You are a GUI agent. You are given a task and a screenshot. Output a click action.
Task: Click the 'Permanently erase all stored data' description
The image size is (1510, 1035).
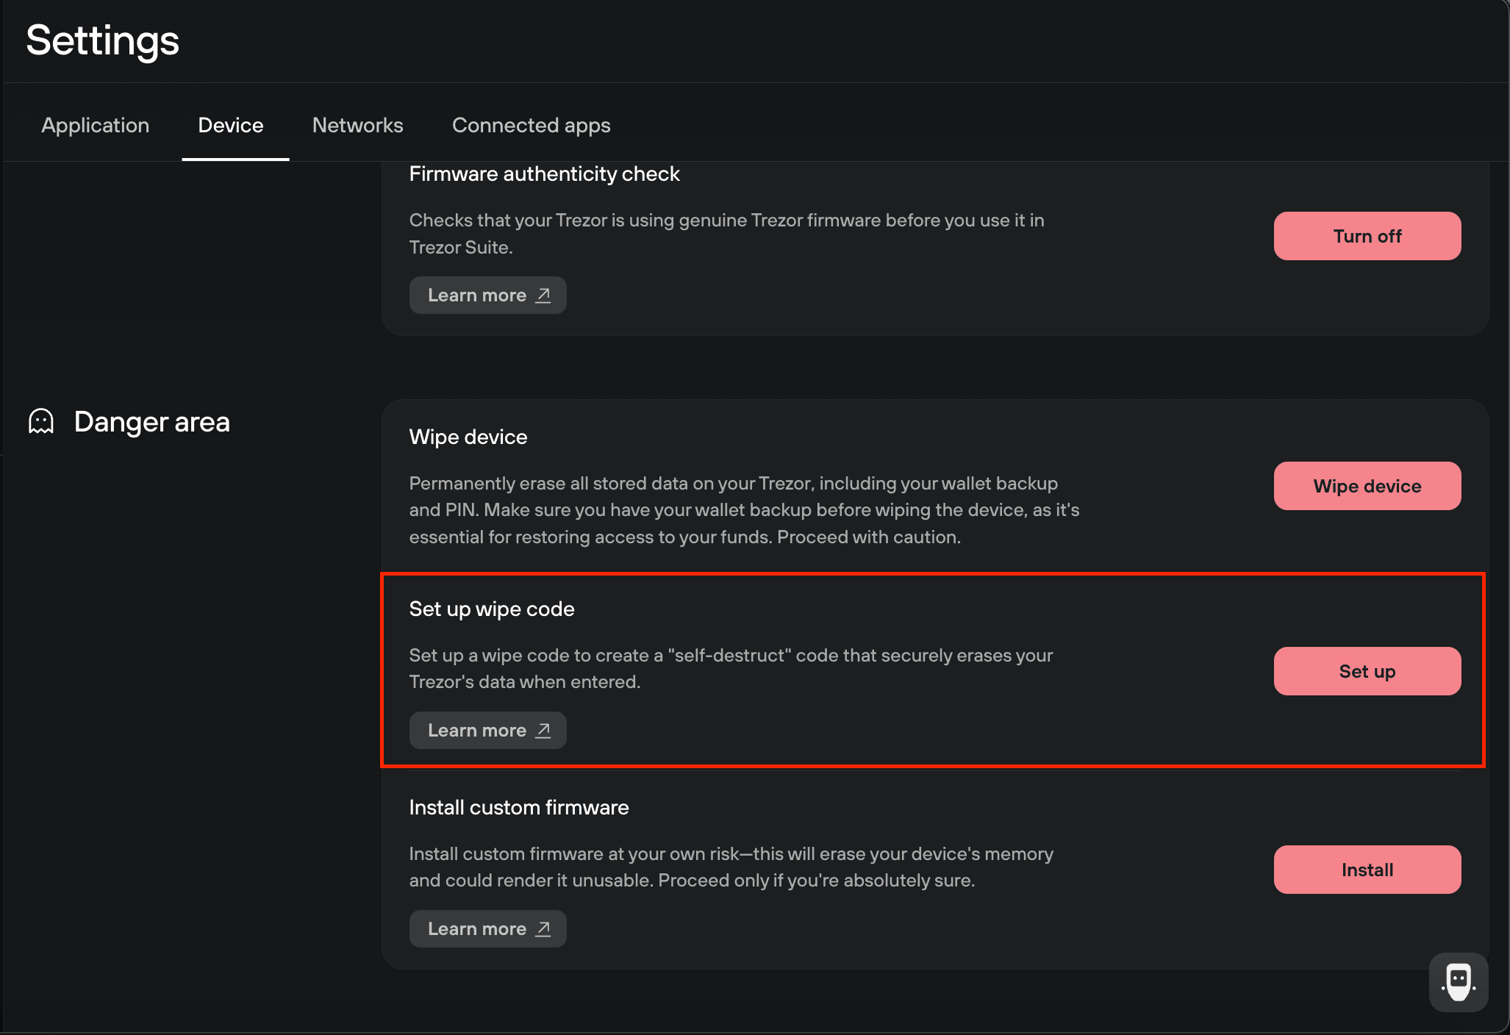[x=745, y=510]
